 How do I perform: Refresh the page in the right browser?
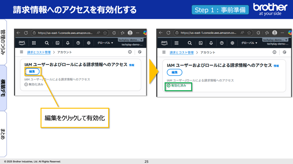point(168,33)
